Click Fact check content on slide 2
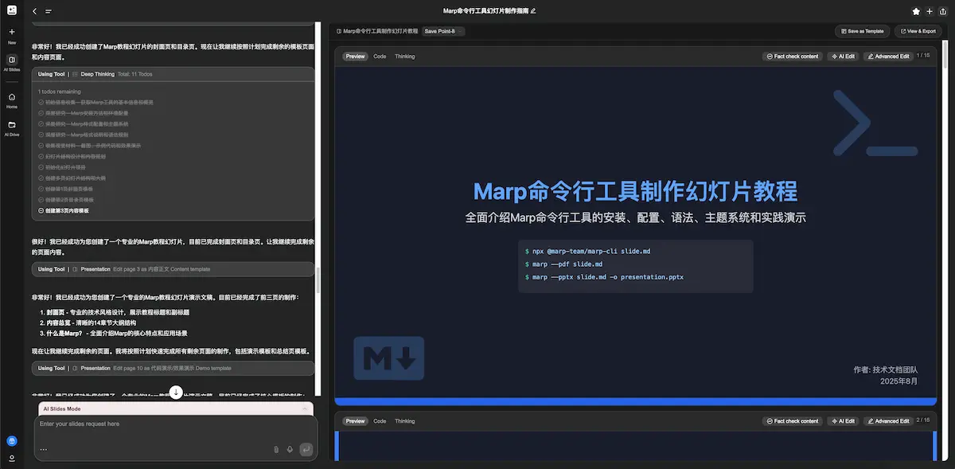The image size is (955, 469). (x=792, y=421)
